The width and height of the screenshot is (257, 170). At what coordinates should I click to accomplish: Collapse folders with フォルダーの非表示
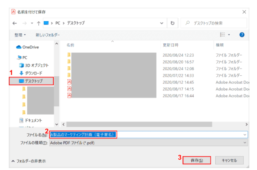28,161
